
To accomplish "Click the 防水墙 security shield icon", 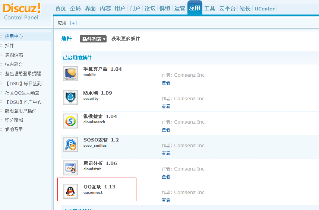I will pos(70,98).
